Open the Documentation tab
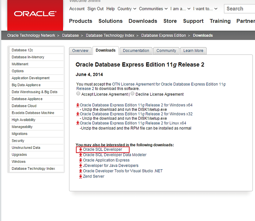This screenshot has height=221, width=255. pos(136,51)
